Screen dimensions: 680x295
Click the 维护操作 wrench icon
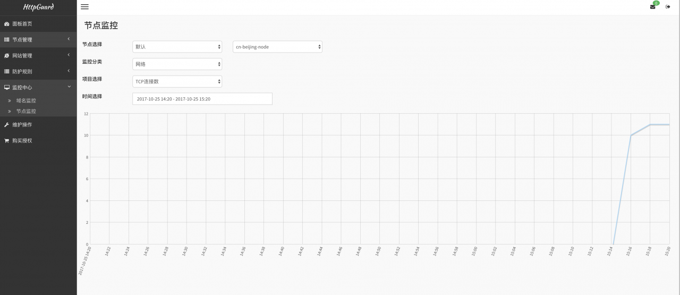click(6, 125)
